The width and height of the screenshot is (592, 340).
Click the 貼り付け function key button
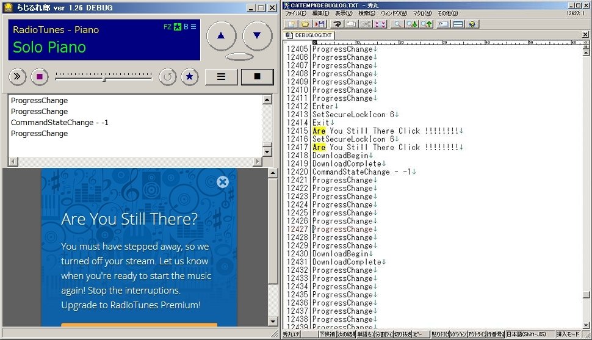(440, 334)
